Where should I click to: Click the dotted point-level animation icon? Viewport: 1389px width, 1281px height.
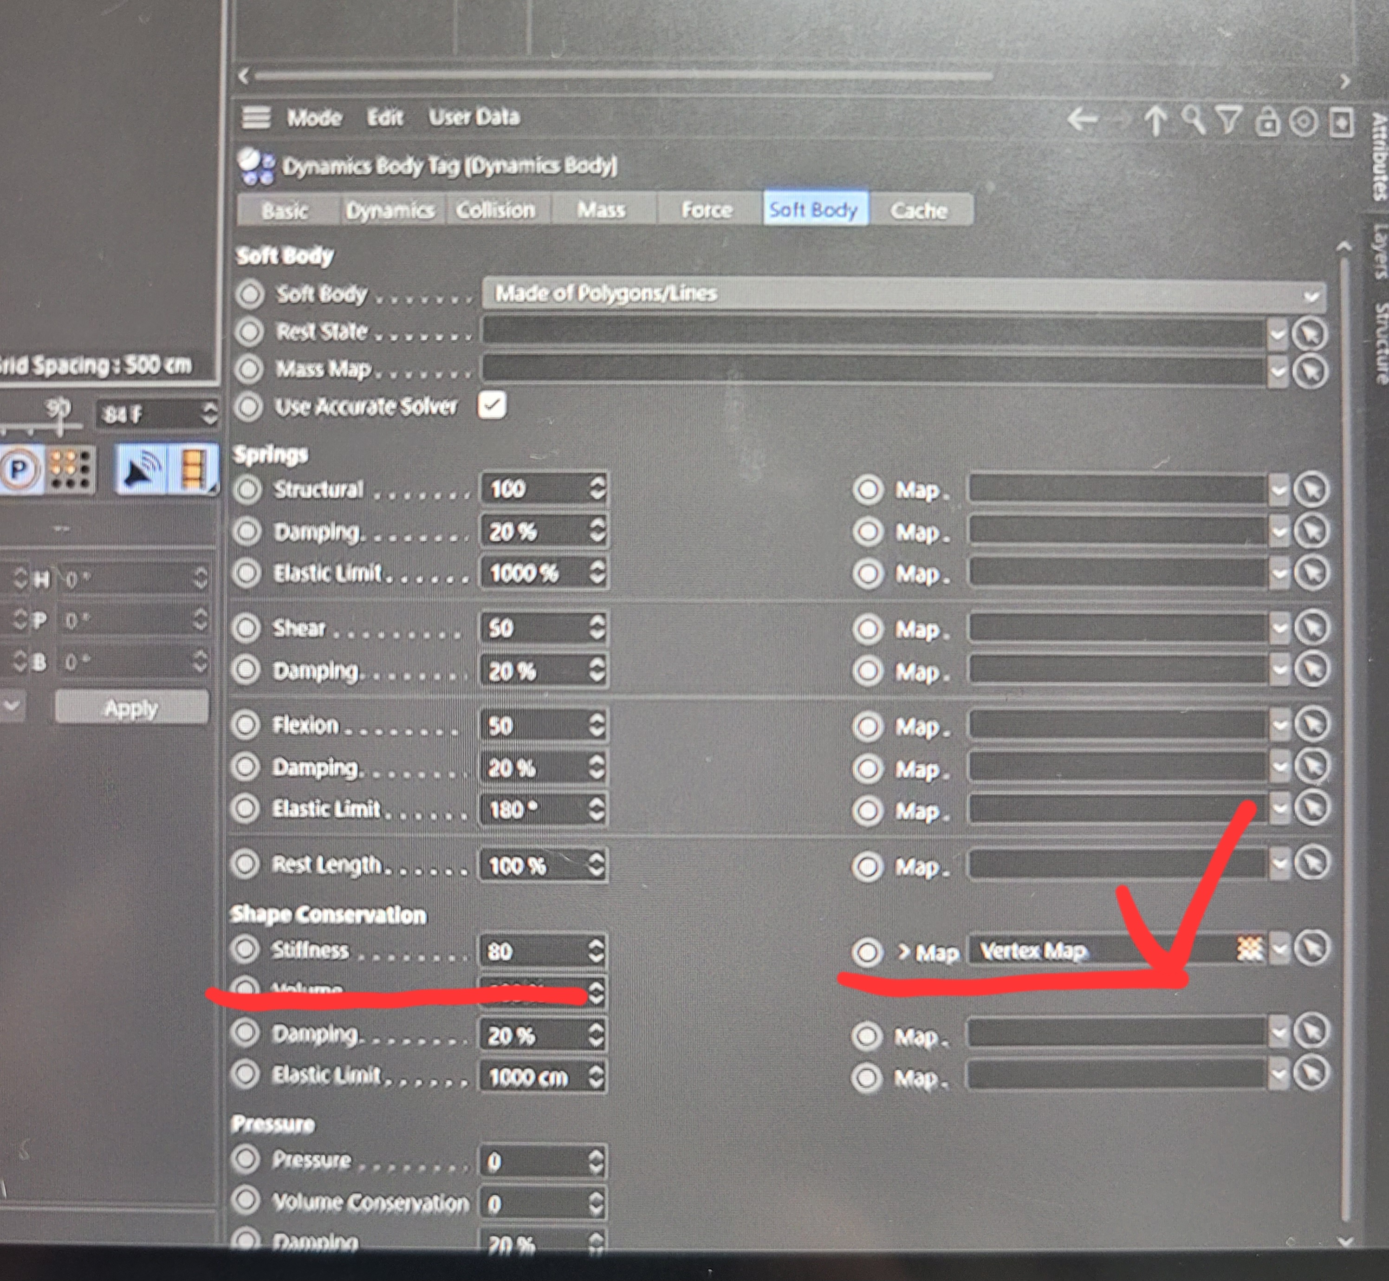click(70, 470)
